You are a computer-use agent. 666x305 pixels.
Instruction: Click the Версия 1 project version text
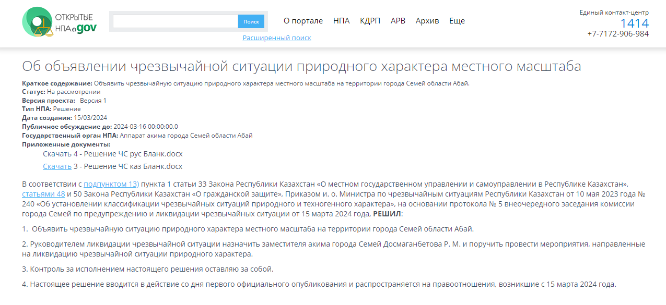pos(93,100)
